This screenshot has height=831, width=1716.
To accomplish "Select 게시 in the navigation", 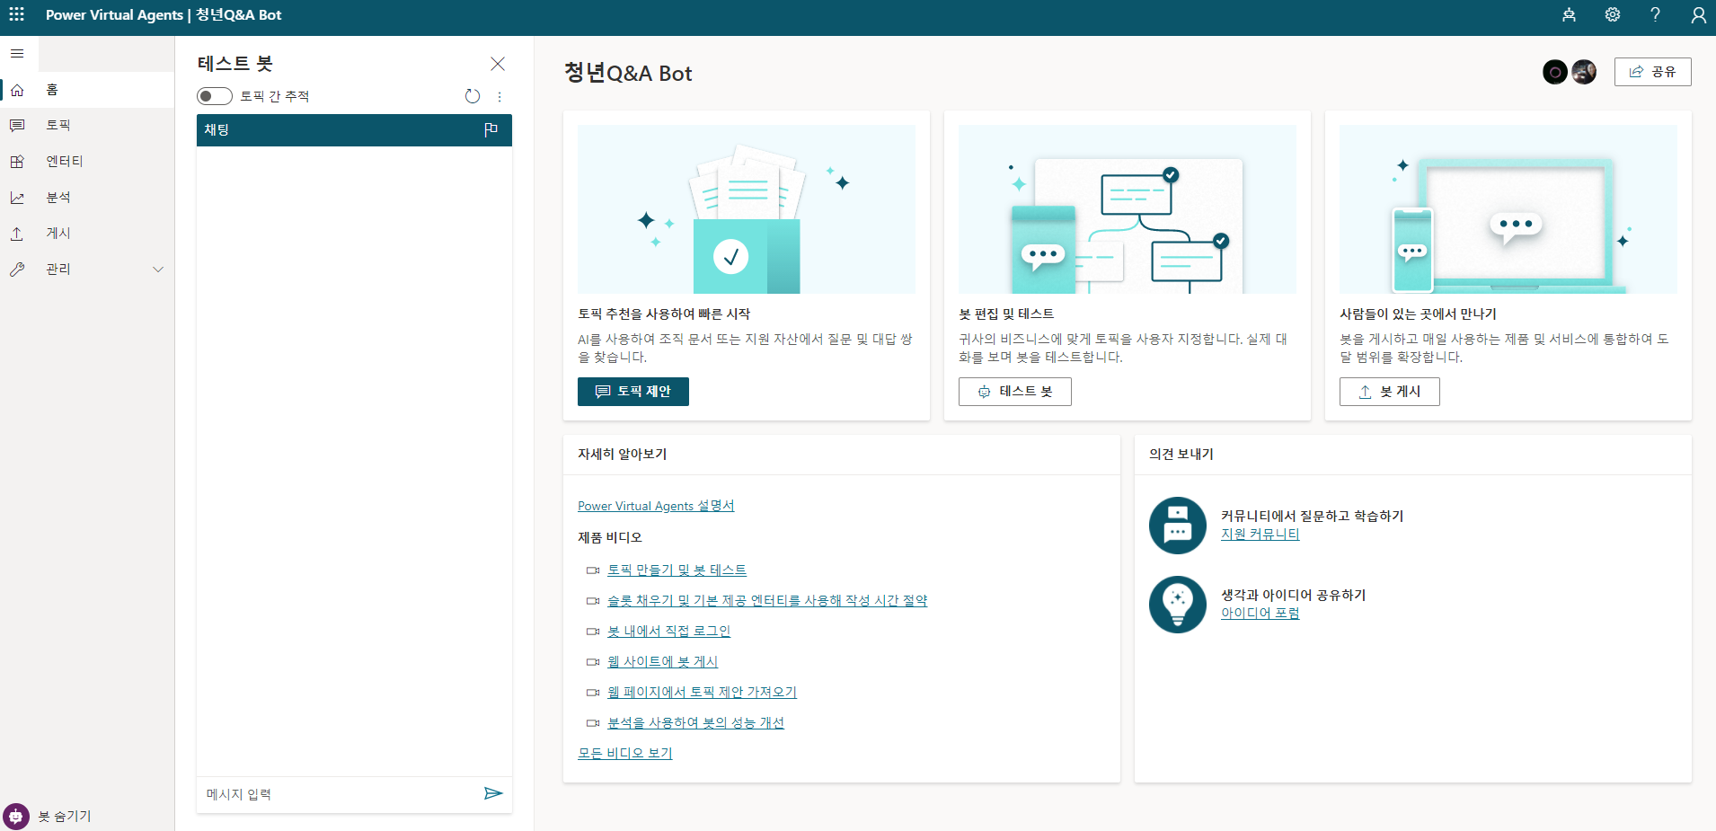I will click(87, 234).
